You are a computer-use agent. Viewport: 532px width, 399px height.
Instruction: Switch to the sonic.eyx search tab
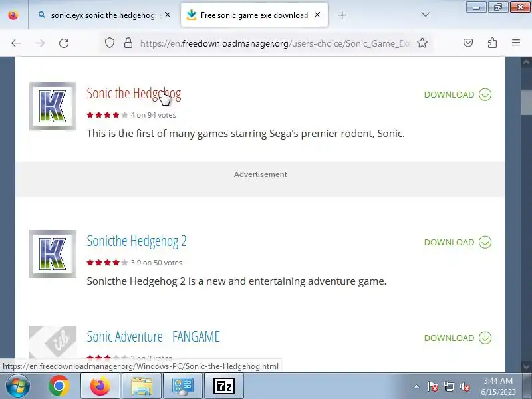(x=104, y=15)
